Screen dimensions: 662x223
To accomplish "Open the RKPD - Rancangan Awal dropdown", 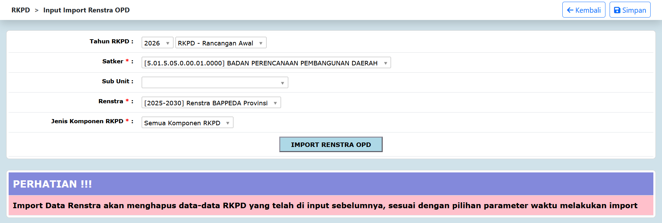I will click(221, 43).
